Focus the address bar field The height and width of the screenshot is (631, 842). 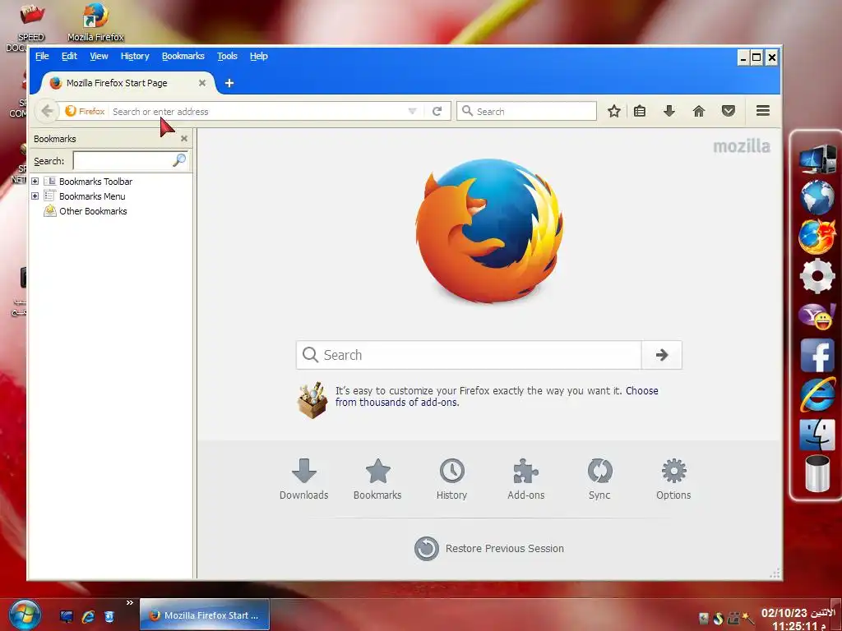coord(257,111)
